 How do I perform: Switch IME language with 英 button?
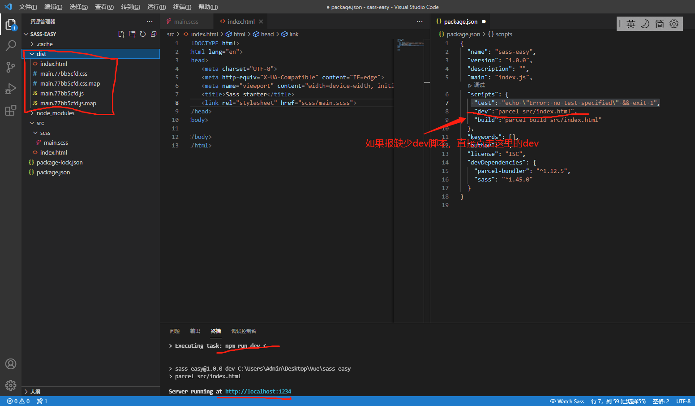631,24
